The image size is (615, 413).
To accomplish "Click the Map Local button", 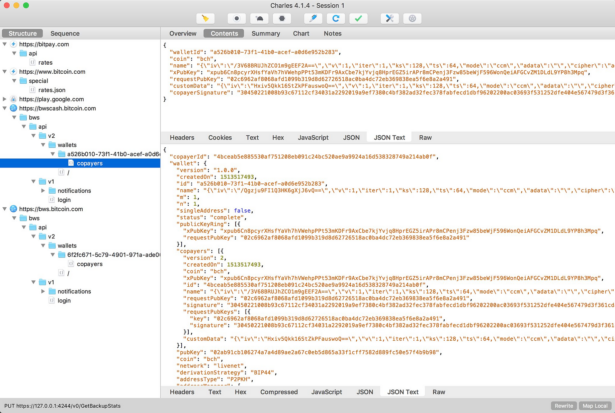I will (x=595, y=406).
